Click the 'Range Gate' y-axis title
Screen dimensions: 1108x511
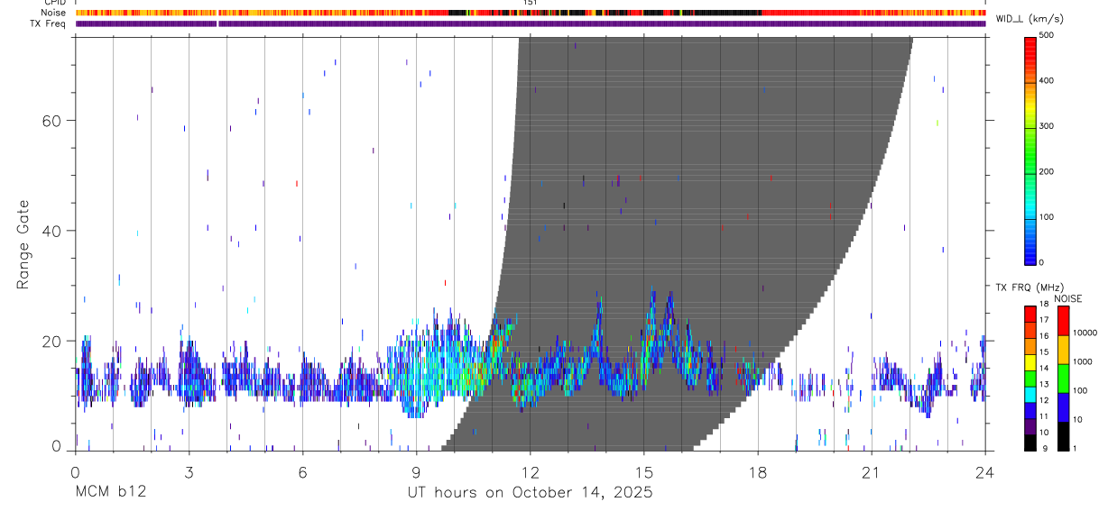pos(23,243)
